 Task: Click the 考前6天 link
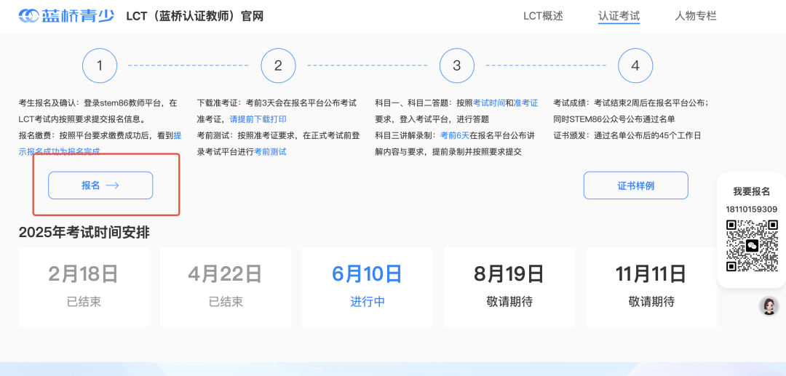454,135
